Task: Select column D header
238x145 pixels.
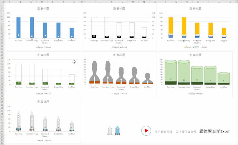Action: pos(42,2)
